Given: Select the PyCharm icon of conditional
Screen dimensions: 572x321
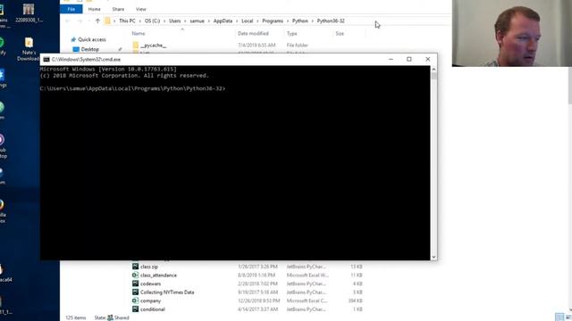Looking at the screenshot, I should (135, 309).
